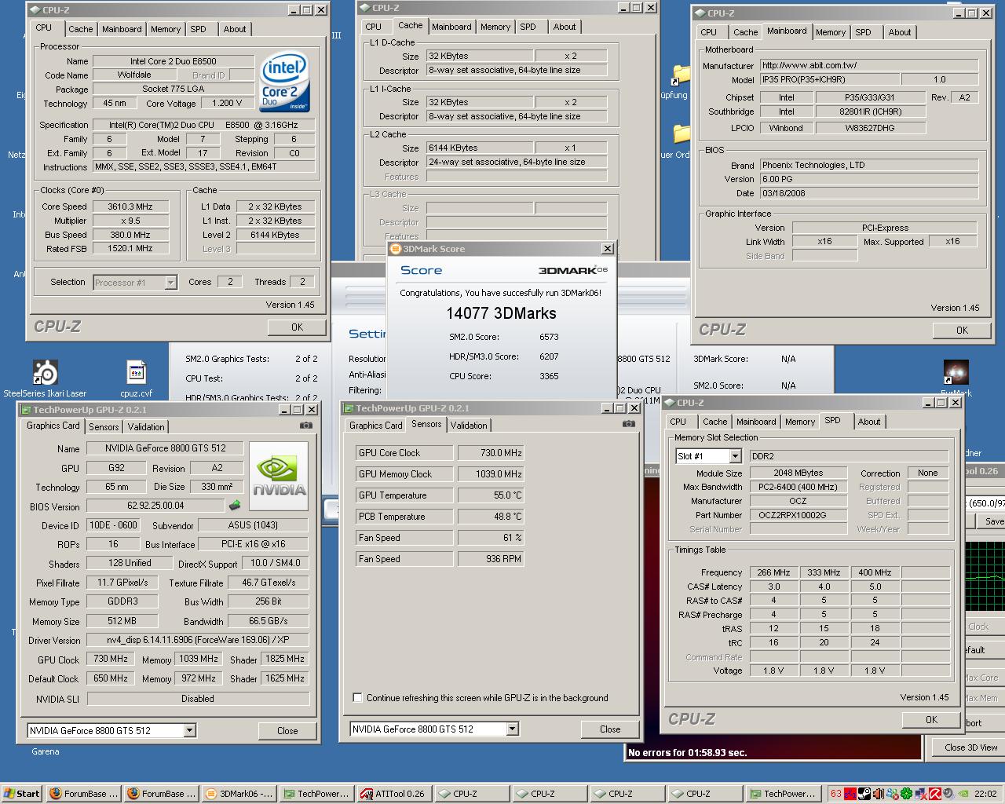
Task: Close the 3DMark Score dialog
Action: point(607,249)
